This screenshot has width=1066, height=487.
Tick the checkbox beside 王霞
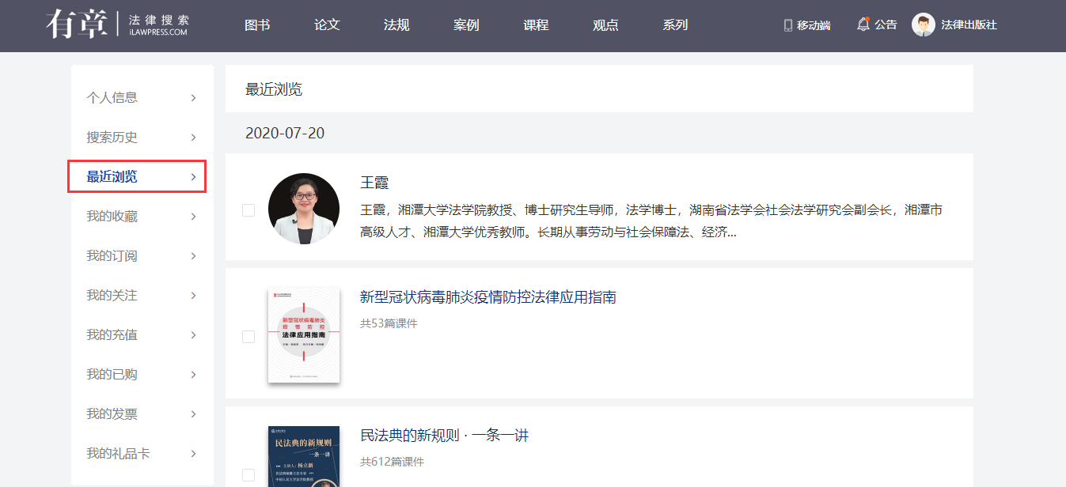(x=248, y=210)
